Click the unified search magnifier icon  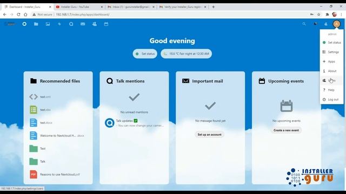coord(304,24)
